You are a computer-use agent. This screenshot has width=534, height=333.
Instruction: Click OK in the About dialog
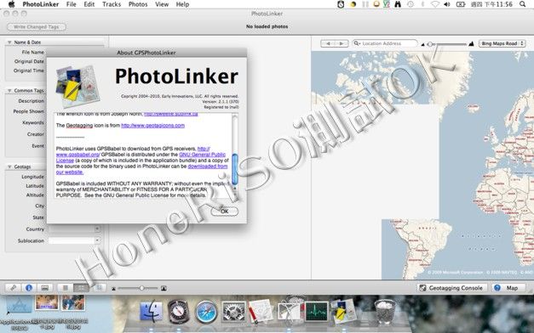coord(225,211)
